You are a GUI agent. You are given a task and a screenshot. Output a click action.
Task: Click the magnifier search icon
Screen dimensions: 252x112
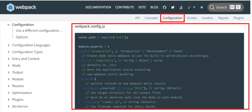[x=212, y=7]
